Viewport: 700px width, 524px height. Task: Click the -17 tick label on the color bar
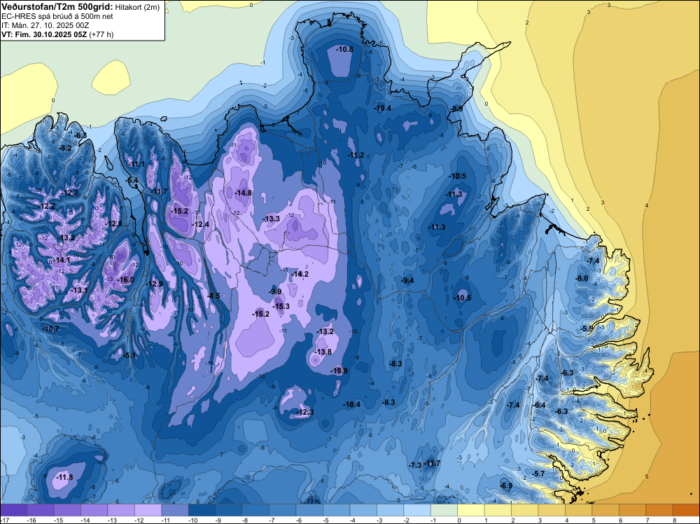(4, 520)
